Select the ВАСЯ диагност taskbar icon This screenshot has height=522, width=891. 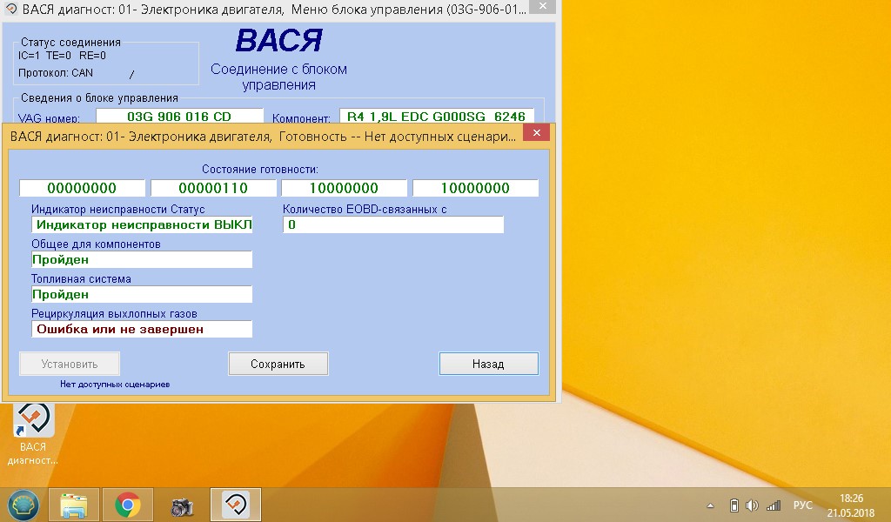click(x=236, y=505)
